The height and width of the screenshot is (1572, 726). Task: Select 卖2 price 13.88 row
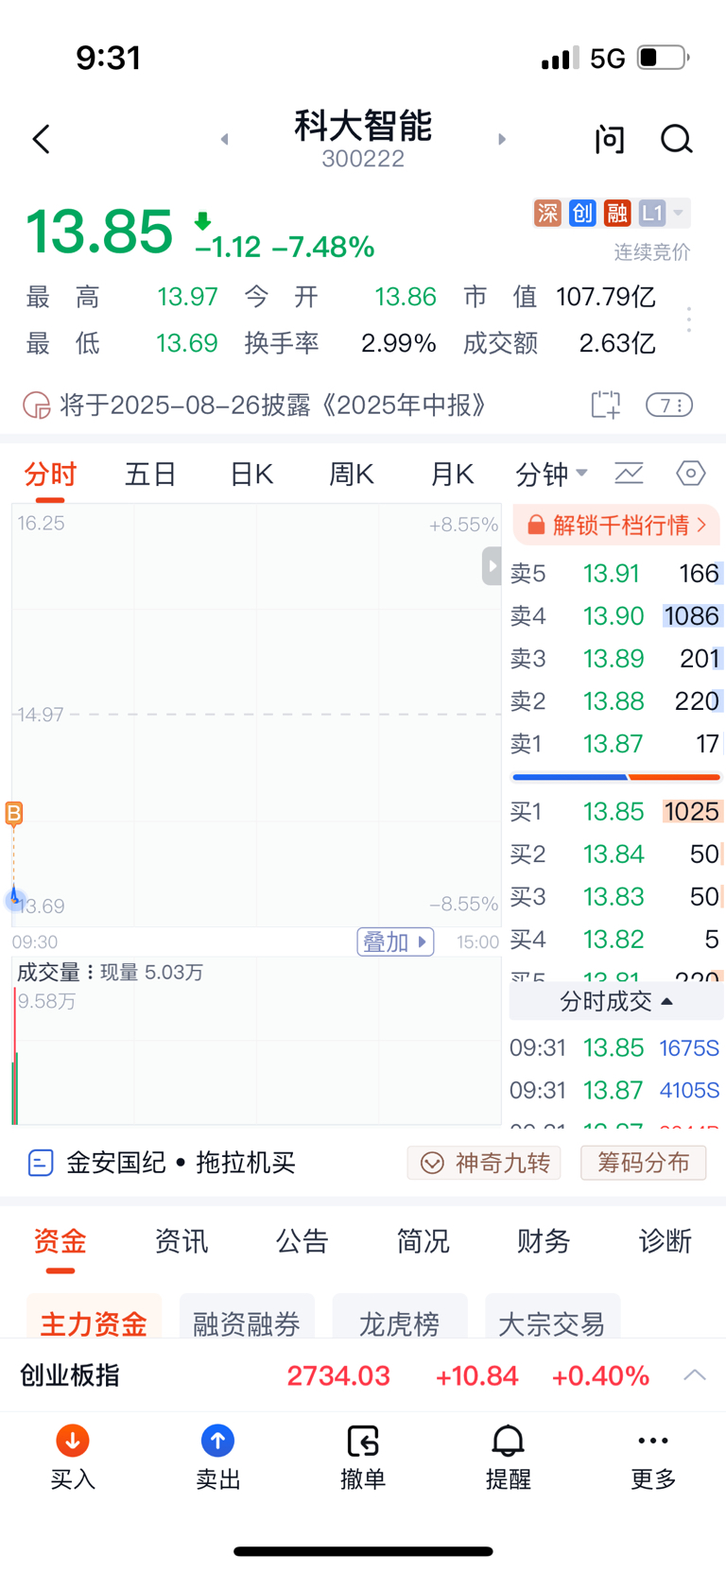pos(615,701)
